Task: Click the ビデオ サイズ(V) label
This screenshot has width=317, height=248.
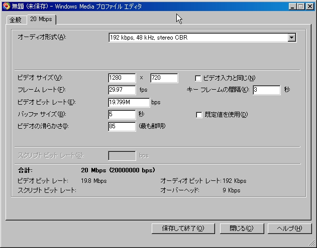Action: [40, 78]
